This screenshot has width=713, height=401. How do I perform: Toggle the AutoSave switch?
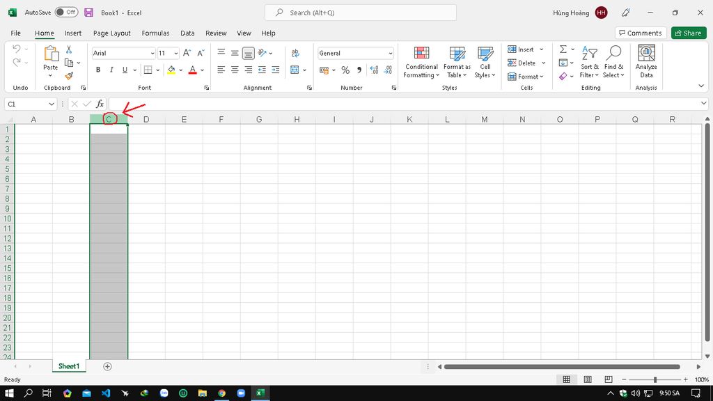coord(67,13)
